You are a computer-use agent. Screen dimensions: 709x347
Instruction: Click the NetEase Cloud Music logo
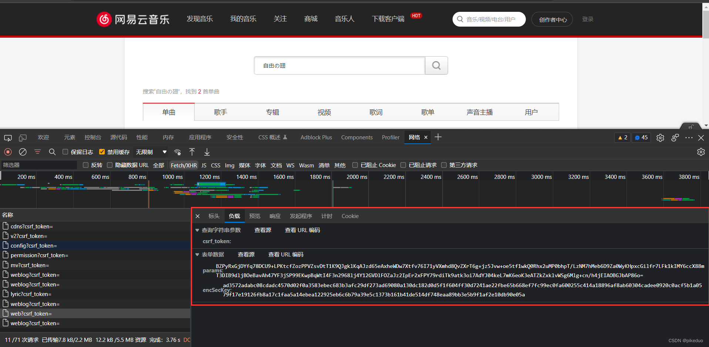(133, 19)
